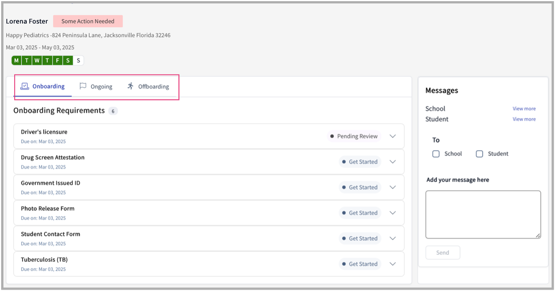
Task: Check the School checkbox under To
Action: (436, 154)
